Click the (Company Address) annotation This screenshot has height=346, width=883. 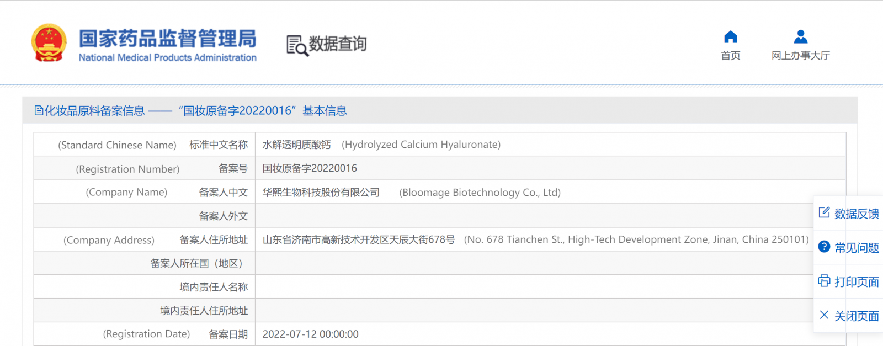click(109, 240)
